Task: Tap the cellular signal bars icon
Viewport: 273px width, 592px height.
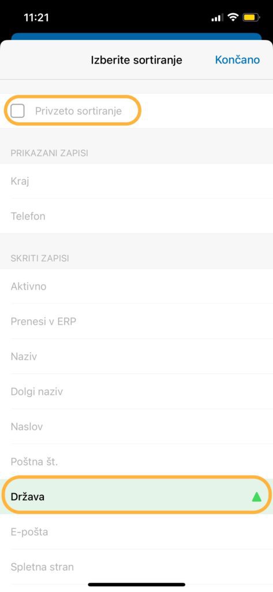Action: 217,18
